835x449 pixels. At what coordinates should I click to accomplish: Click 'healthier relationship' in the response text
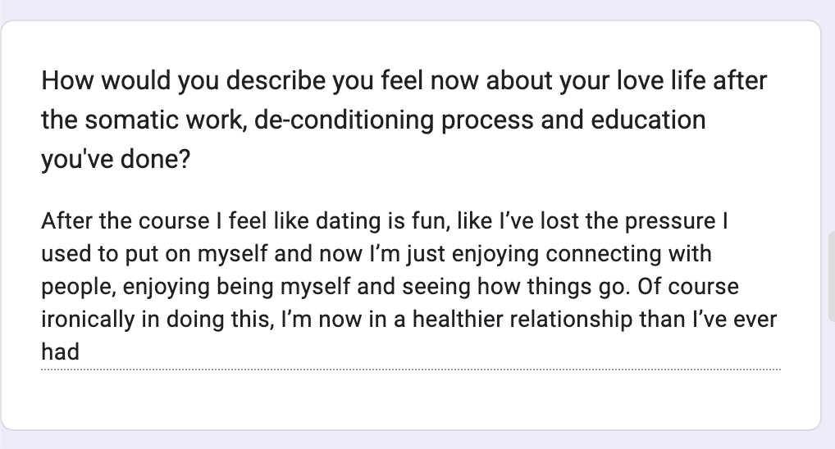click(x=533, y=320)
